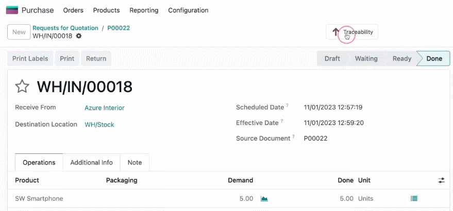Open the WH/Stock destination location link
Viewport: 453px width, 211px height.
[99, 125]
